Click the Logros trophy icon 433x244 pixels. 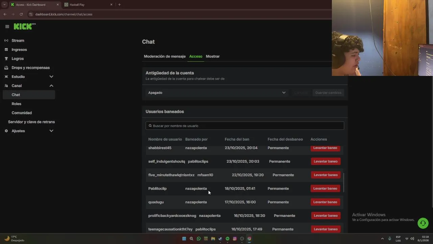pos(6,59)
